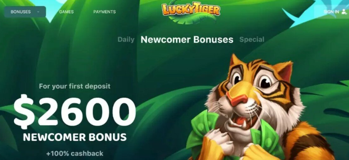Click the NEWCOMER BONUS heading
Viewport: 349px width, 160px height.
(75, 137)
